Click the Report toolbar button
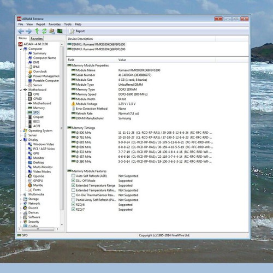This screenshot has height=273, width=273. pos(77,31)
